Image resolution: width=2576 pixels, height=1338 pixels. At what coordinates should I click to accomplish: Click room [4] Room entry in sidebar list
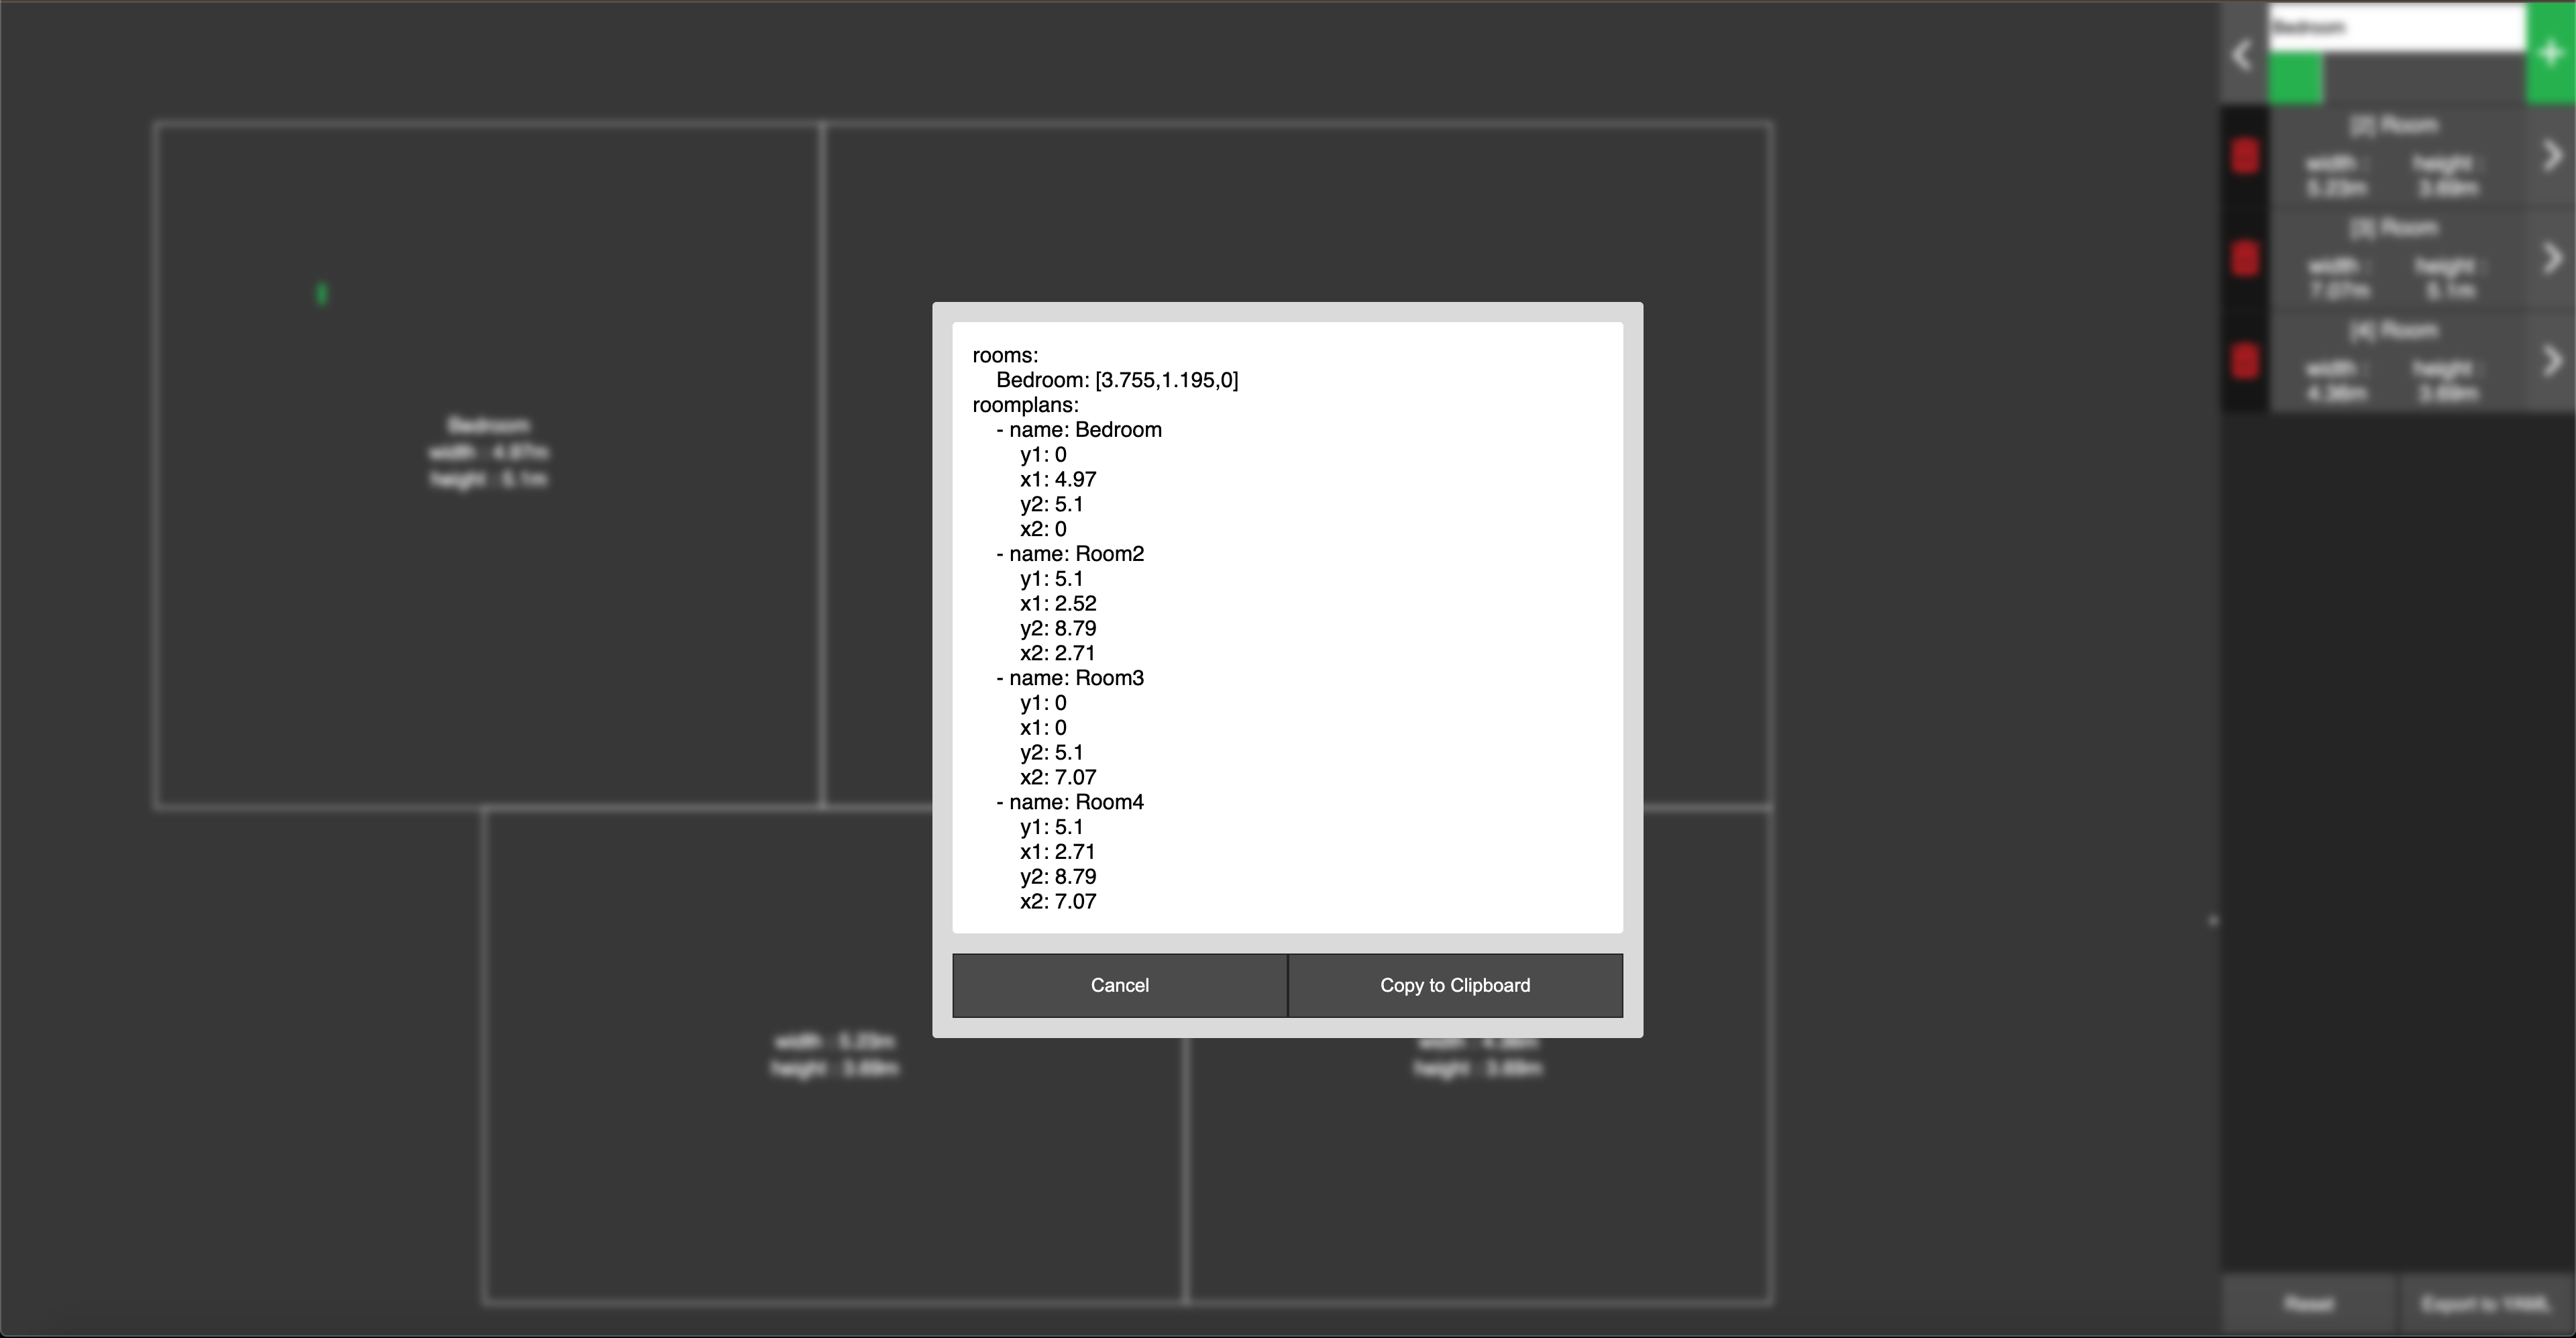coord(2396,361)
